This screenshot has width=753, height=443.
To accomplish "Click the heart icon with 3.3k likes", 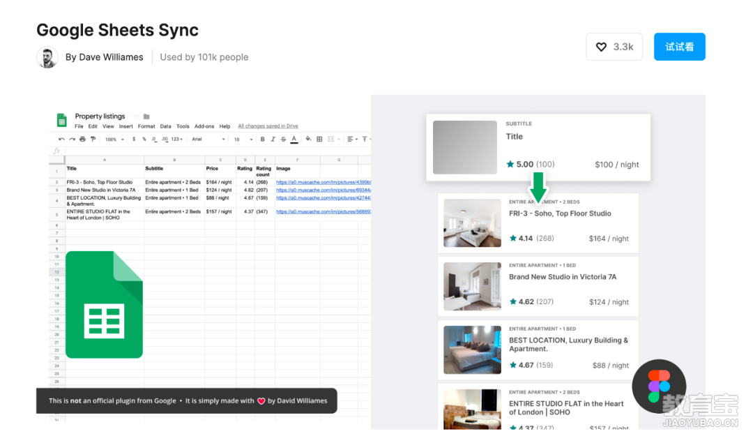I will point(601,47).
